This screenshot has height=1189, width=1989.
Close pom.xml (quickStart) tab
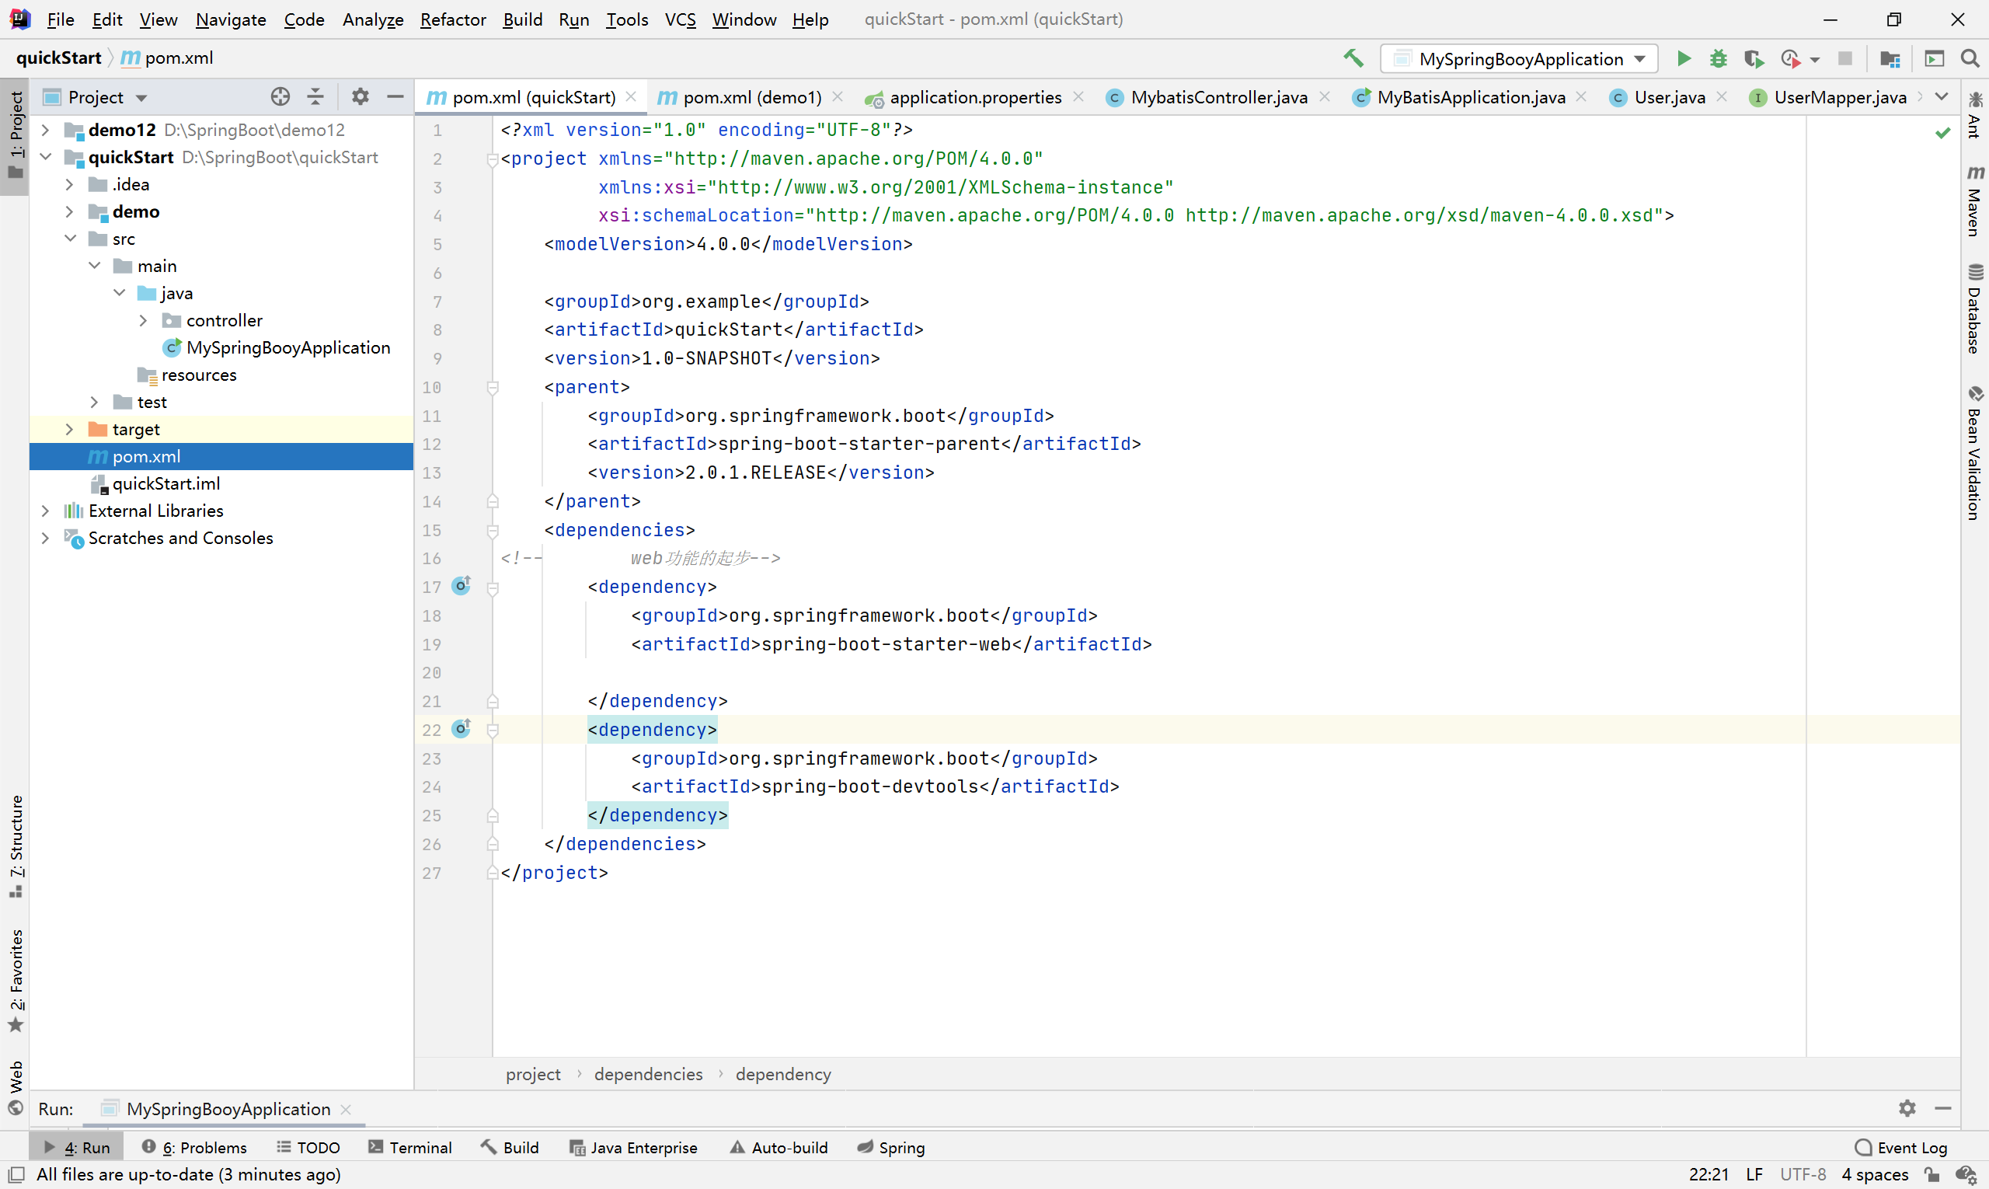631,96
